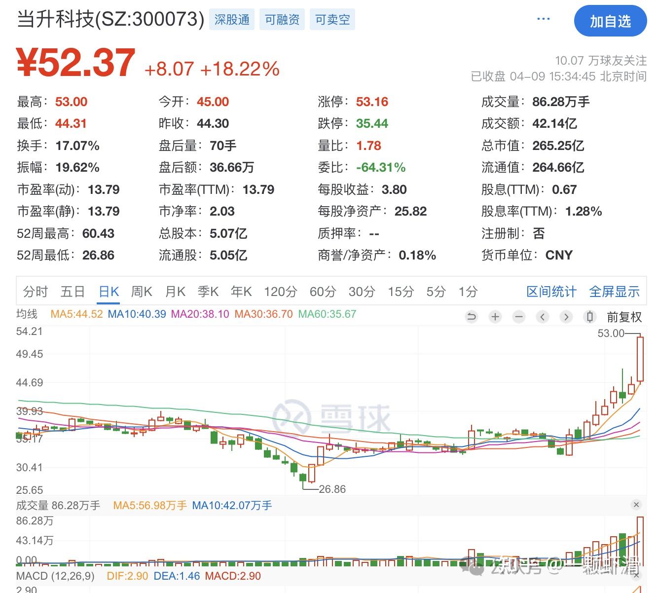Switch to the 5分 chart tab
This screenshot has width=658, height=593.
click(x=436, y=292)
